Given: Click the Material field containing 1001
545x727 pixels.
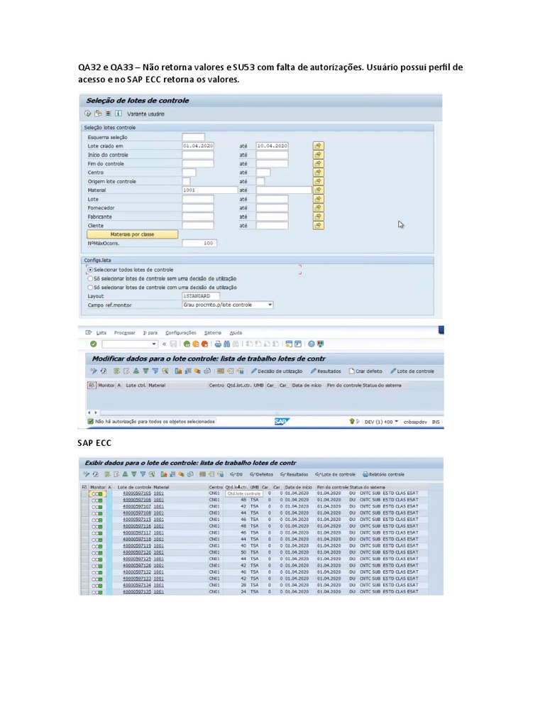Looking at the screenshot, I should (x=209, y=190).
